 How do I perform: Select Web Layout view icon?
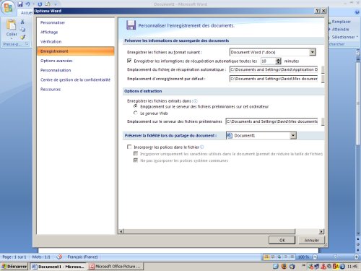pos(279,257)
